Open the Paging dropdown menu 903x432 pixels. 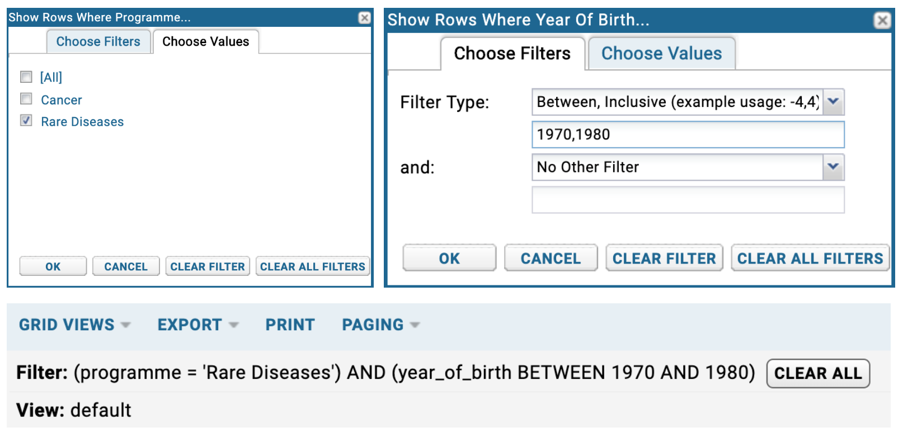coord(380,325)
